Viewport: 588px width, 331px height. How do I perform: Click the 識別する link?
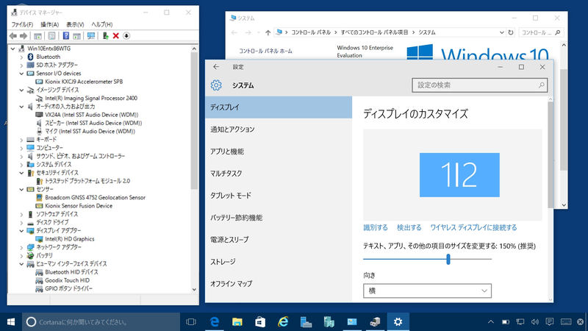click(x=376, y=227)
